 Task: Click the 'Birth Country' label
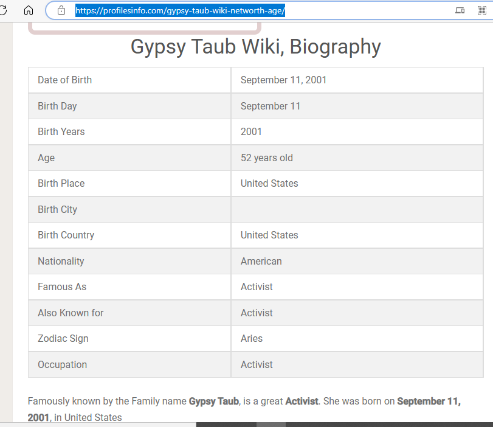[x=66, y=235]
